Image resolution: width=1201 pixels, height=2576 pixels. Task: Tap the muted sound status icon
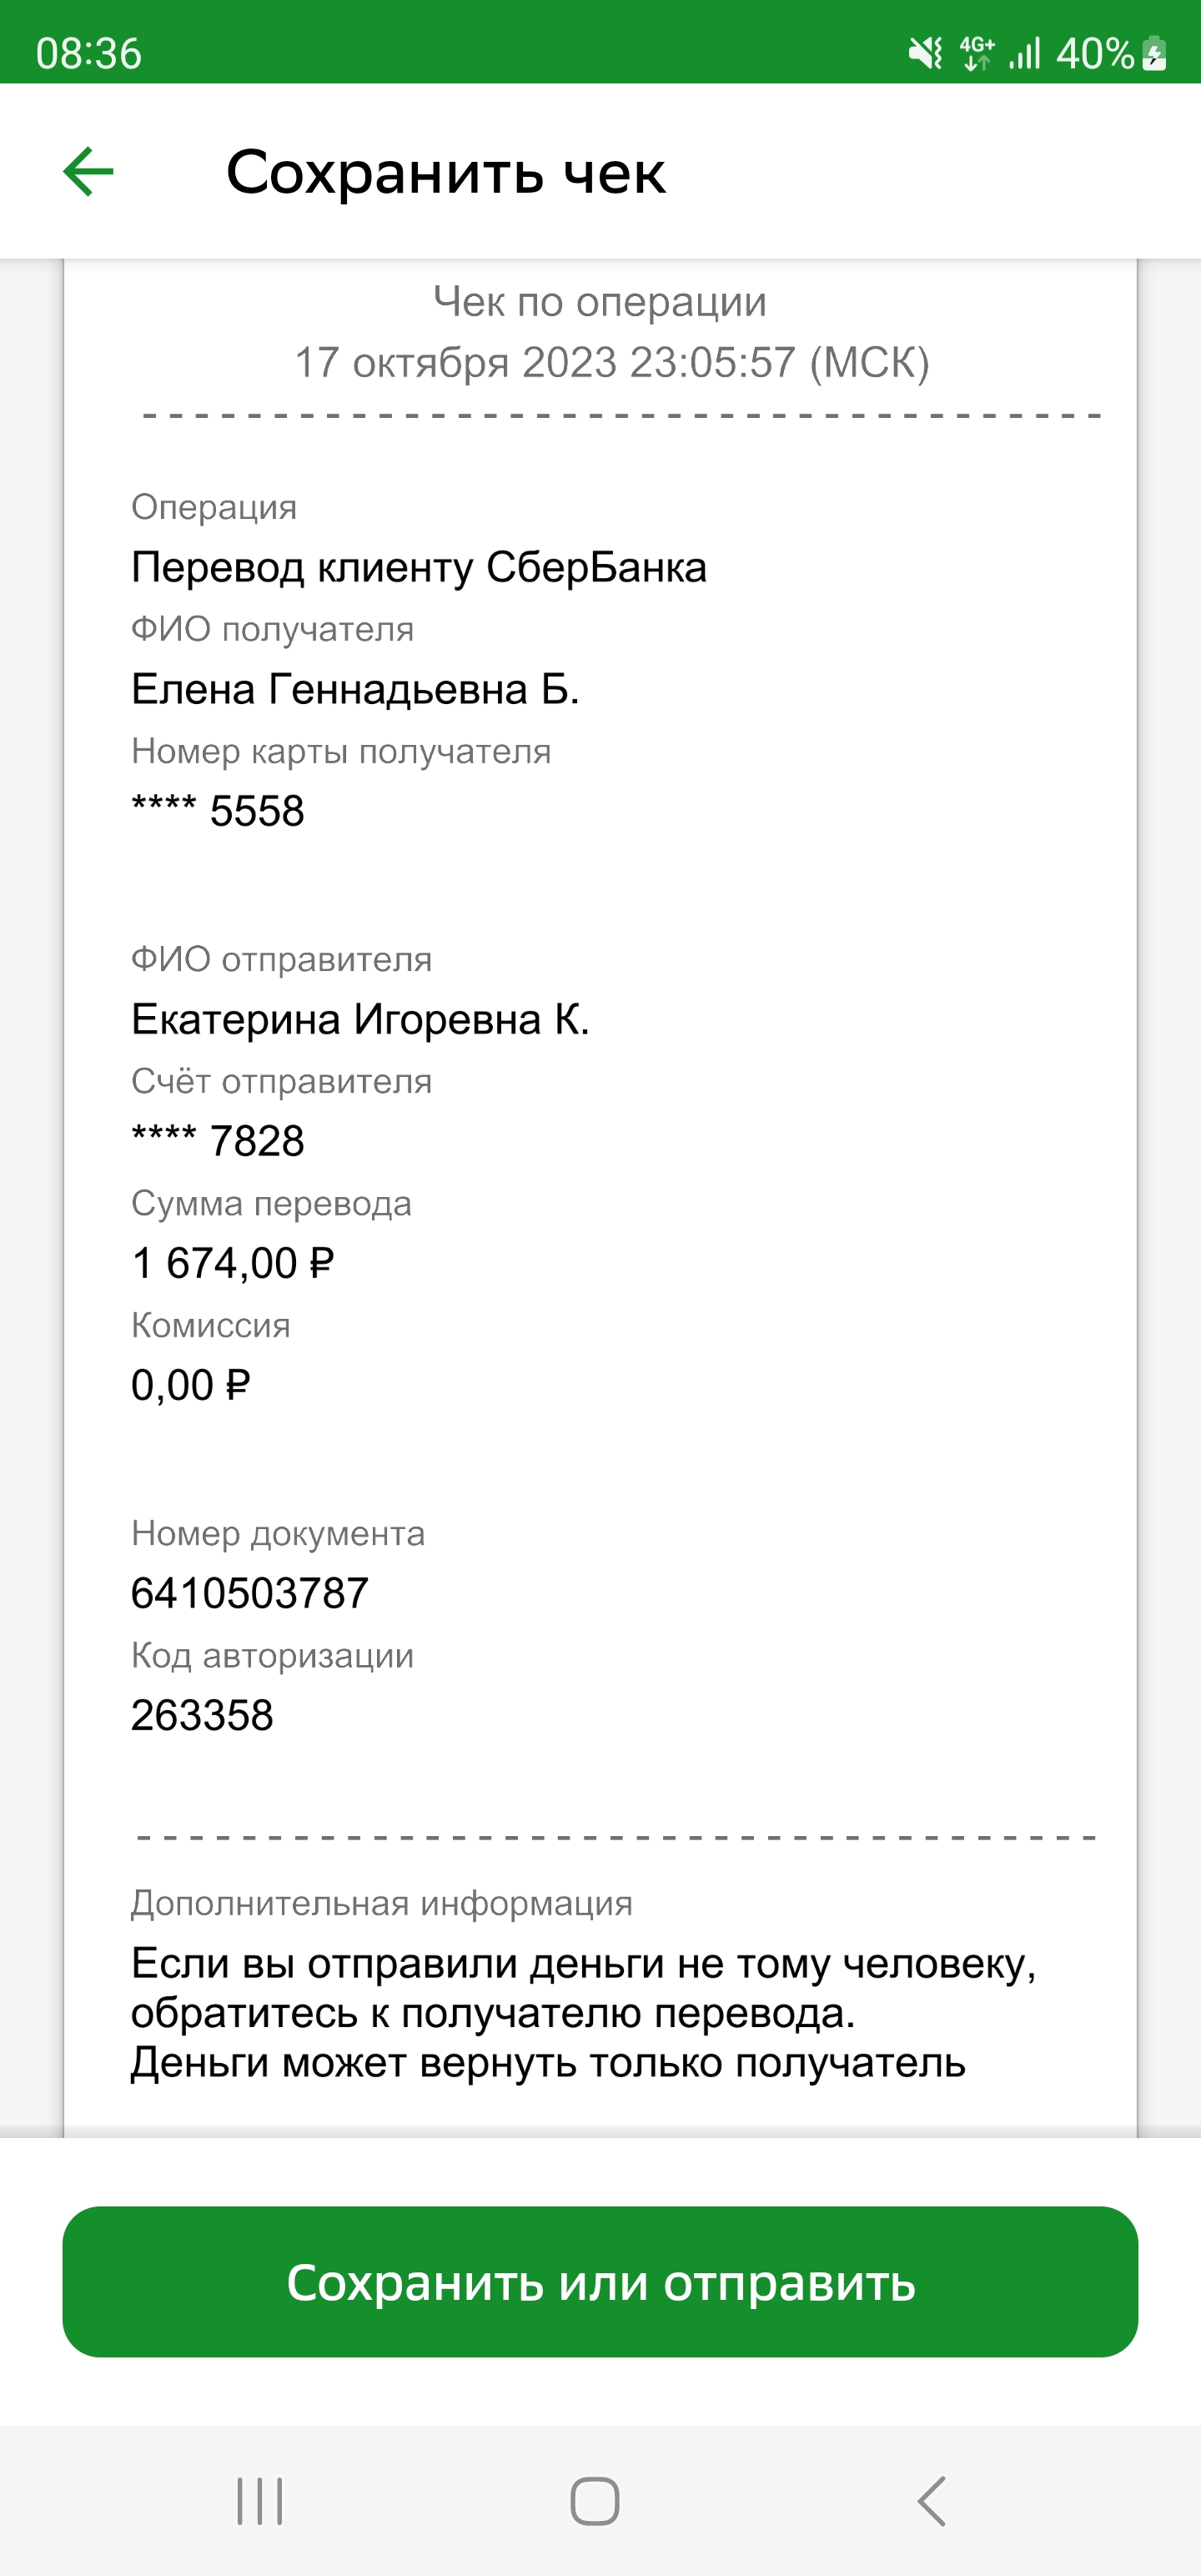click(x=925, y=53)
